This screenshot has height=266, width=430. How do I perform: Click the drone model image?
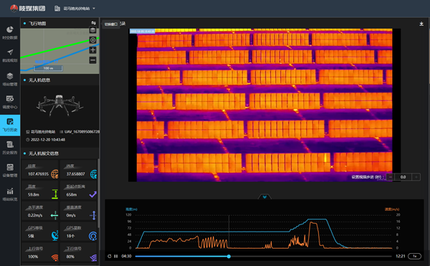point(60,105)
